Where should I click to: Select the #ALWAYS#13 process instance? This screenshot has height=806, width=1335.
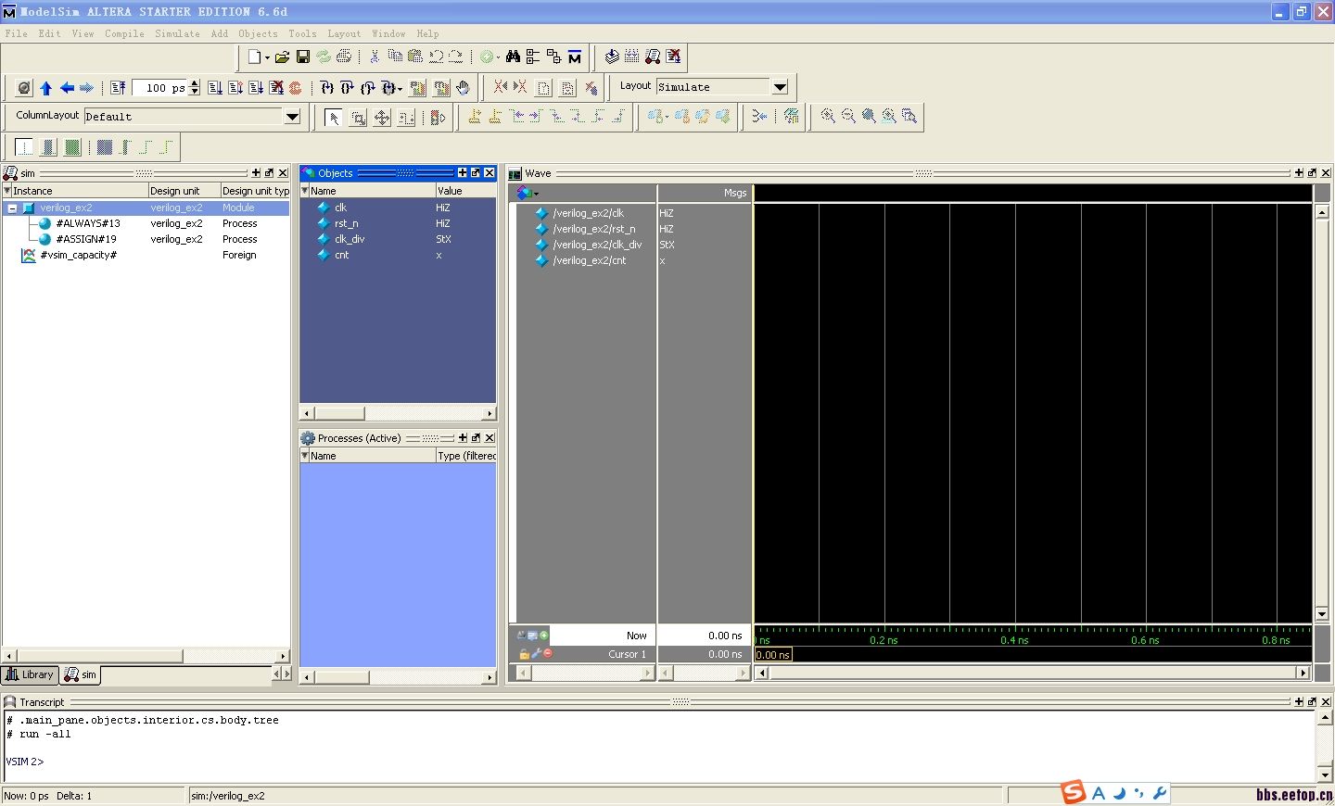click(87, 223)
